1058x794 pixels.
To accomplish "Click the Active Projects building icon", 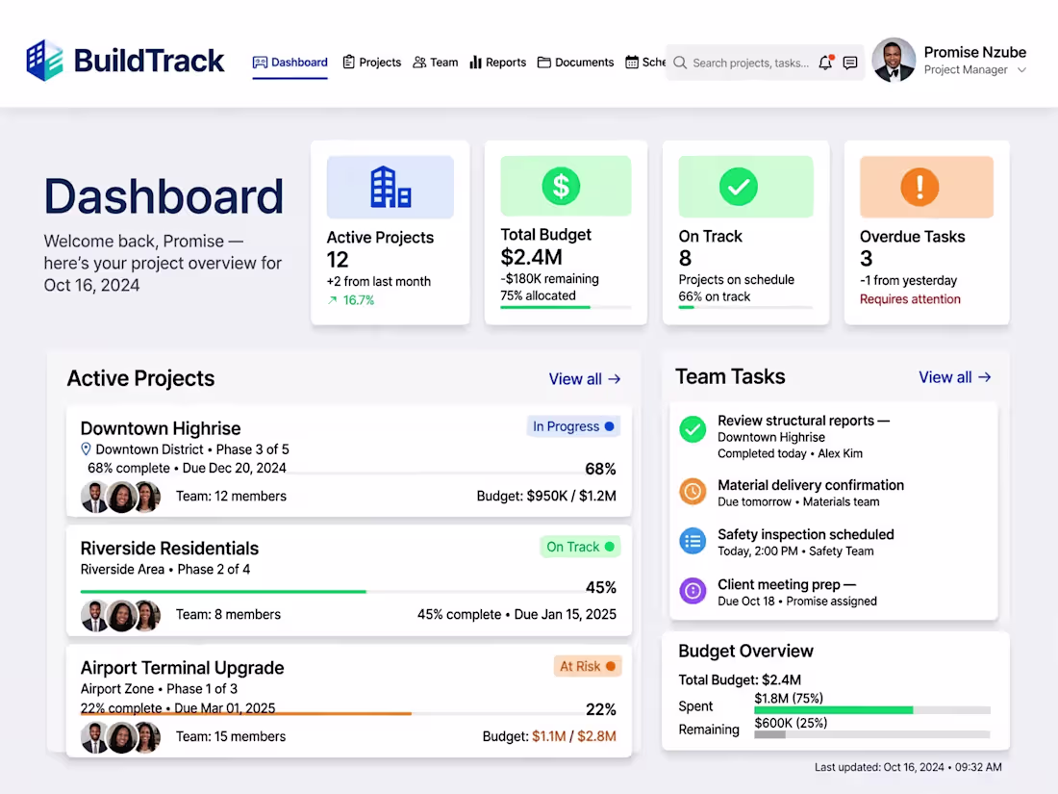I will click(x=390, y=187).
